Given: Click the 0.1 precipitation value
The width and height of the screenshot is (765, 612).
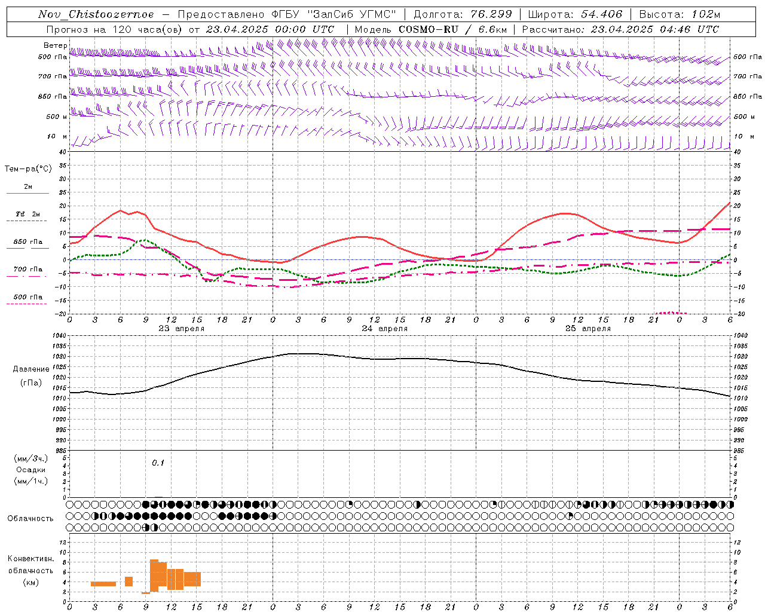Looking at the screenshot, I should [158, 463].
